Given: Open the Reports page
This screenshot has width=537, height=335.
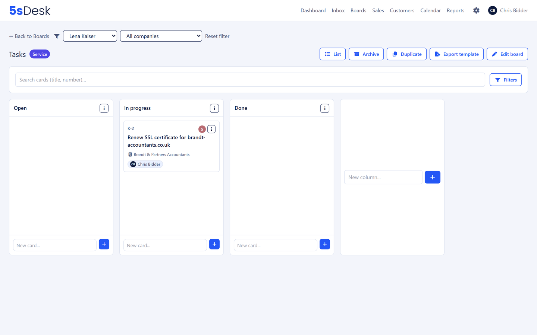Looking at the screenshot, I should pos(456,10).
